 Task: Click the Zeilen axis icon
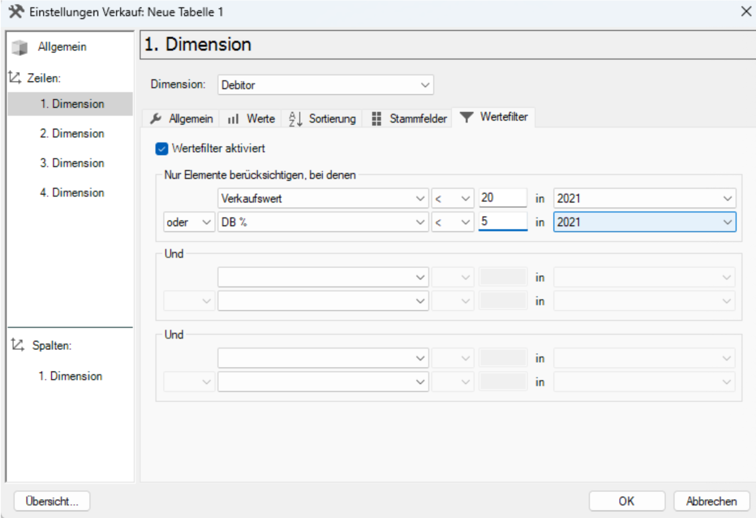tap(14, 77)
